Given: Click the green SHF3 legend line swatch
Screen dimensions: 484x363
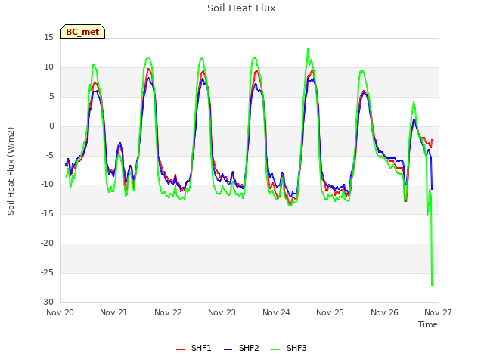Looking at the screenshot, I should [275, 349].
